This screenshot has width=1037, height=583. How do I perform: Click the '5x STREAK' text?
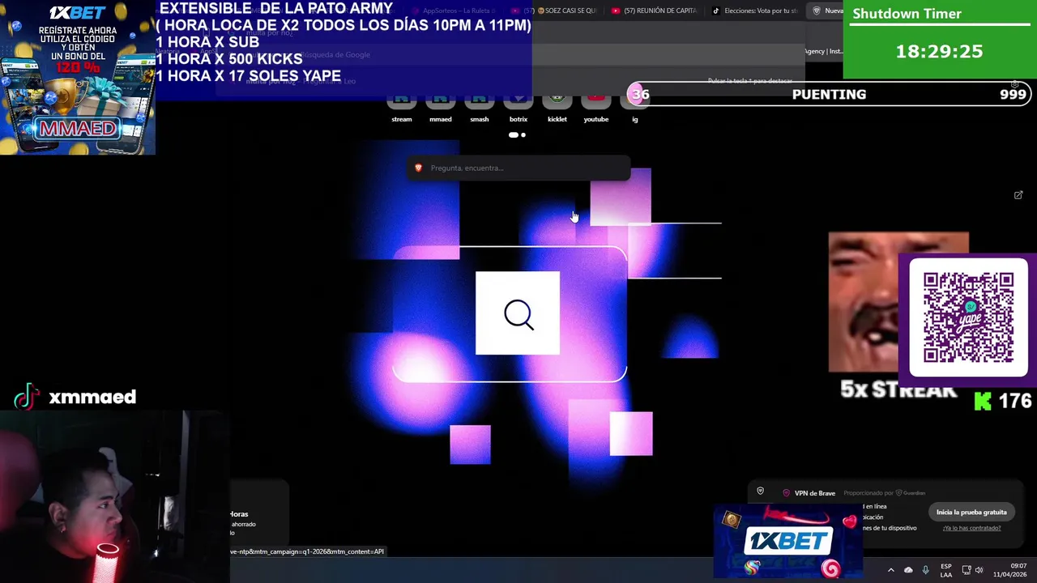coord(898,389)
